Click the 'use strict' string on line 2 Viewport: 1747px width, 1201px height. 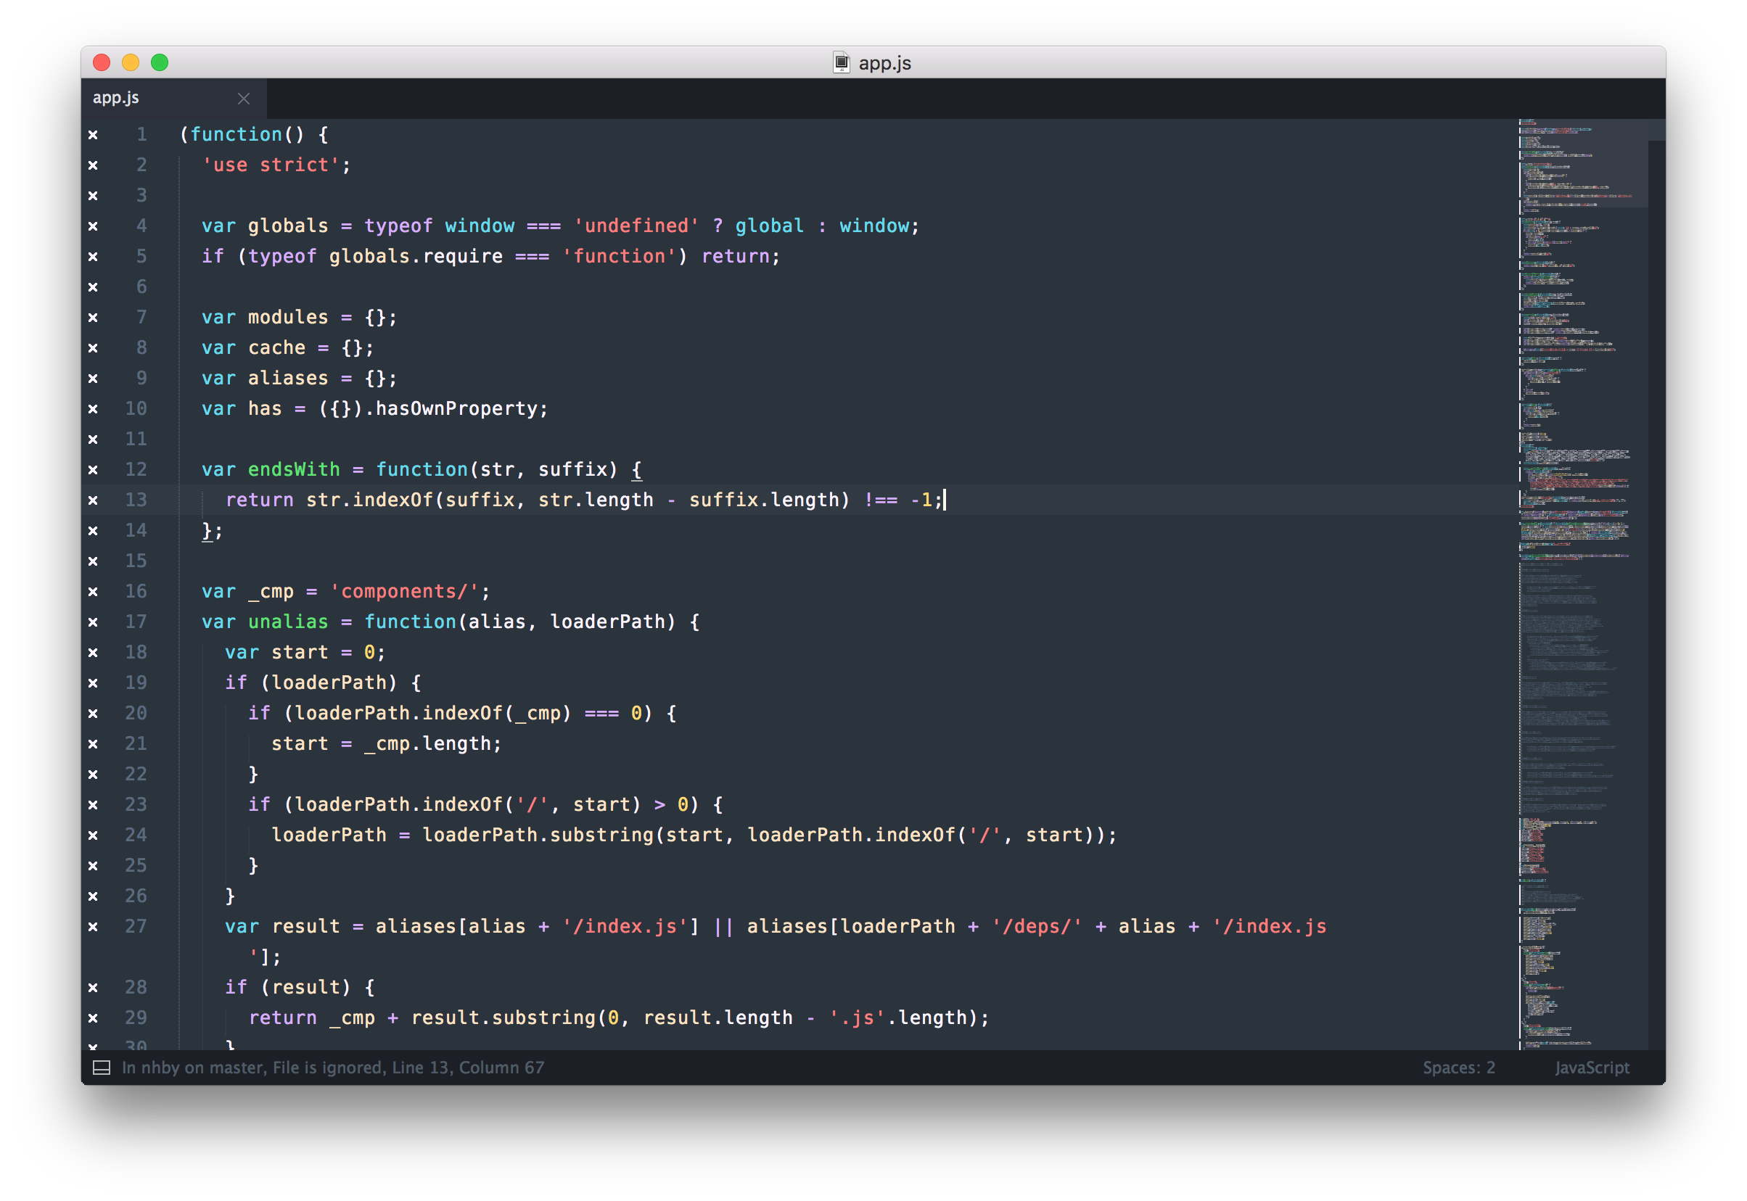pyautogui.click(x=271, y=165)
